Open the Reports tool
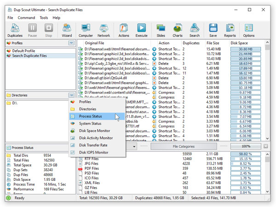Screen dimensions: 276x207 coord(230,30)
